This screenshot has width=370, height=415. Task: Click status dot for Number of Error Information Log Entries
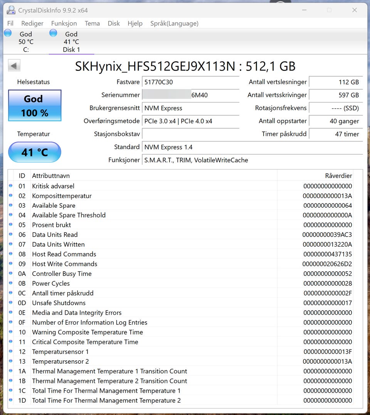click(10, 322)
